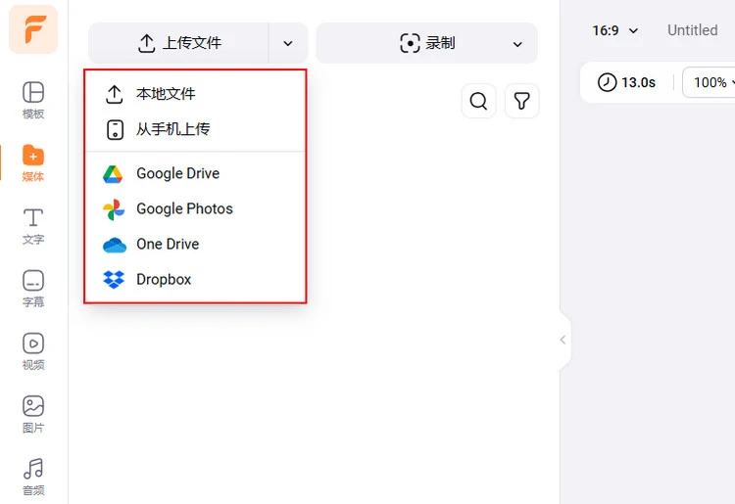The width and height of the screenshot is (735, 504).
Task: Open the 模板 templates sidebar panel
Action: click(x=33, y=100)
